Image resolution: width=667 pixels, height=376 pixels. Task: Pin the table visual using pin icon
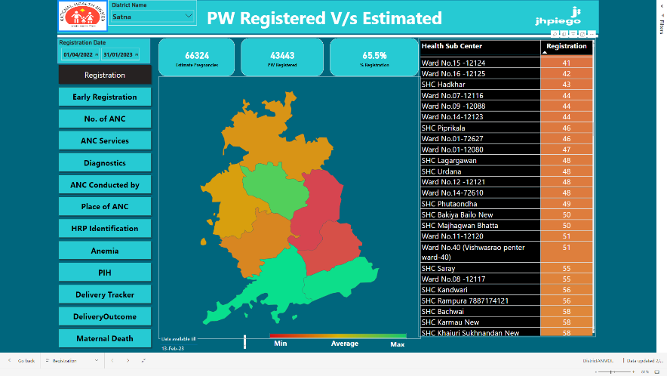555,34
